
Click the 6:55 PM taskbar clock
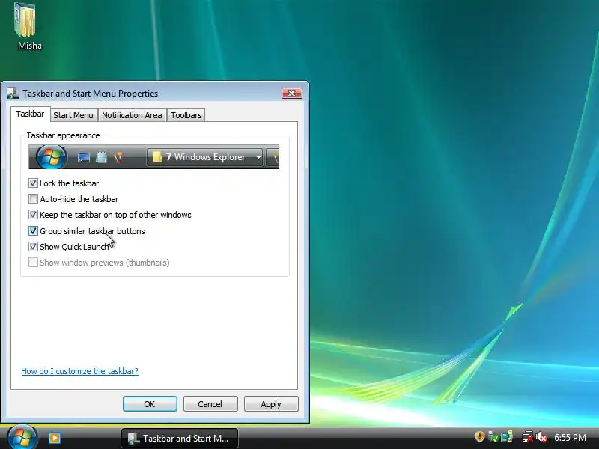point(570,437)
